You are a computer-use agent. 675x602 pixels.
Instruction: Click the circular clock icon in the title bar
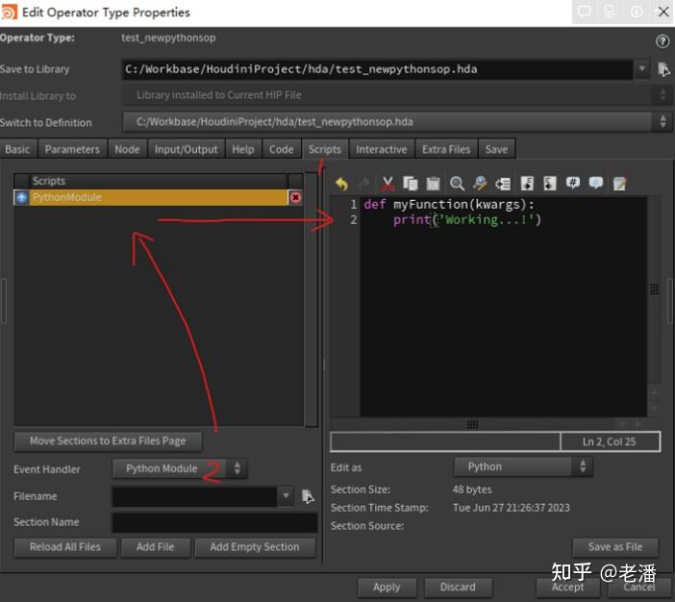point(636,12)
